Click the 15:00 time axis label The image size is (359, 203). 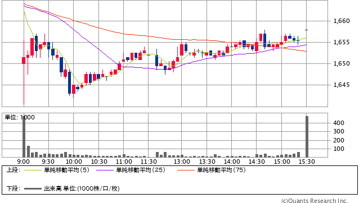[281, 162]
